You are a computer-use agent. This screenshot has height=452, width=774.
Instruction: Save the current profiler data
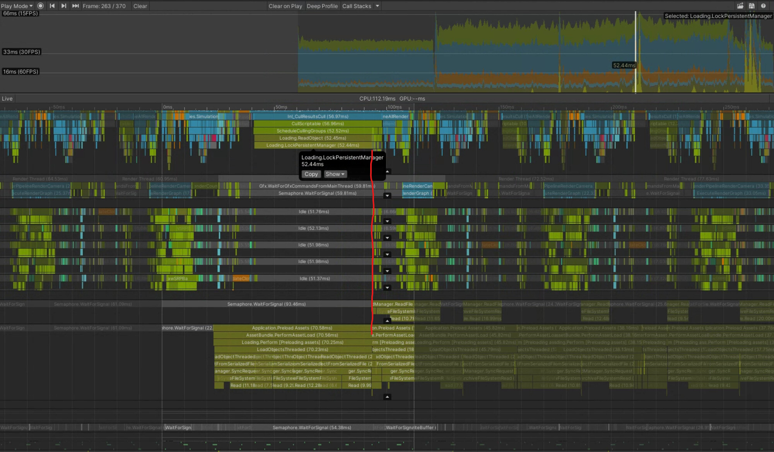[752, 6]
